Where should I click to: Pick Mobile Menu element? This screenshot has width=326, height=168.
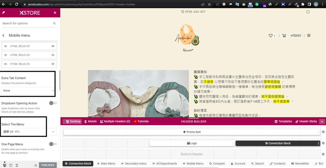click(193, 164)
